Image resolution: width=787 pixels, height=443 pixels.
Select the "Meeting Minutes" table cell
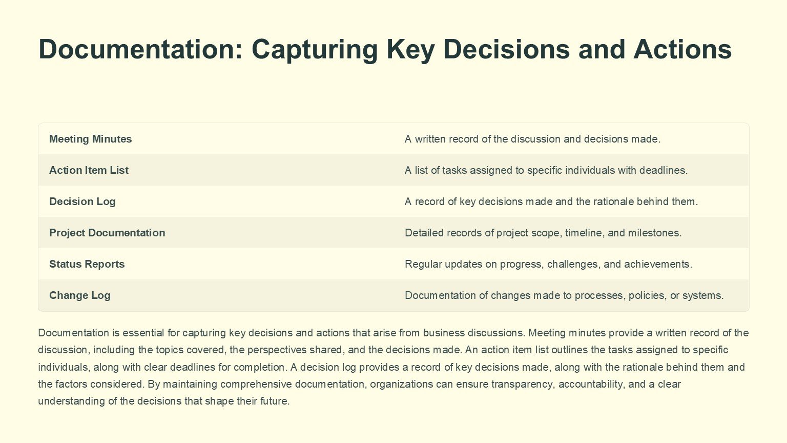click(x=91, y=139)
